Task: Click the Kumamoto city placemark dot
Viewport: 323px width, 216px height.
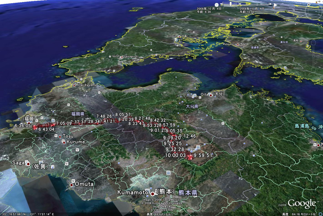Action: pyautogui.click(x=153, y=194)
